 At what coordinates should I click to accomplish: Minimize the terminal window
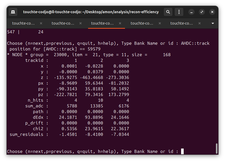click(191, 12)
